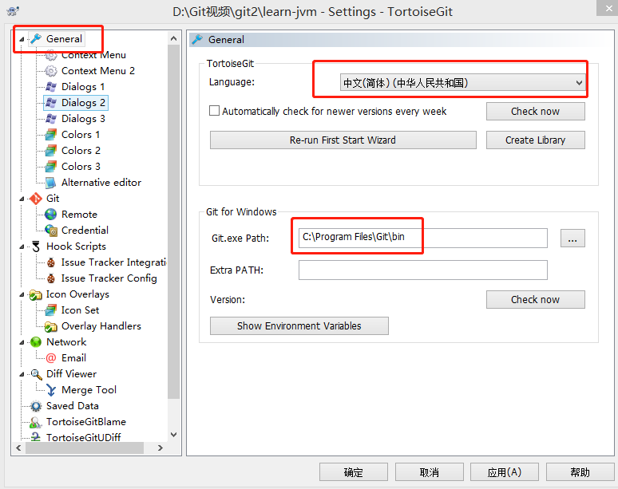Click the TortoiseGit title bar app icon
618x489 pixels.
(x=13, y=11)
